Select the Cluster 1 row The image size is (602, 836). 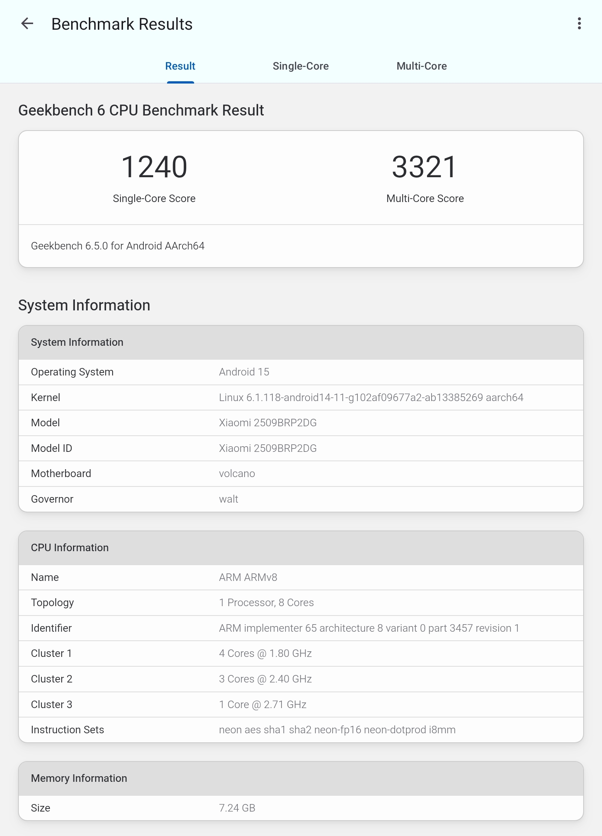click(300, 654)
